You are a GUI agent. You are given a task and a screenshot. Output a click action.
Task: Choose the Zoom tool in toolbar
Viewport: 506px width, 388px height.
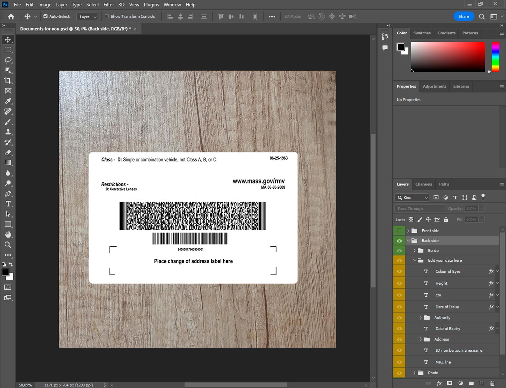point(8,245)
